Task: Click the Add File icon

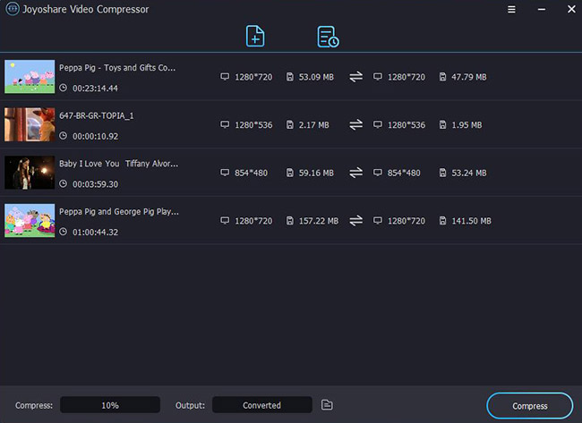Action: coord(255,36)
